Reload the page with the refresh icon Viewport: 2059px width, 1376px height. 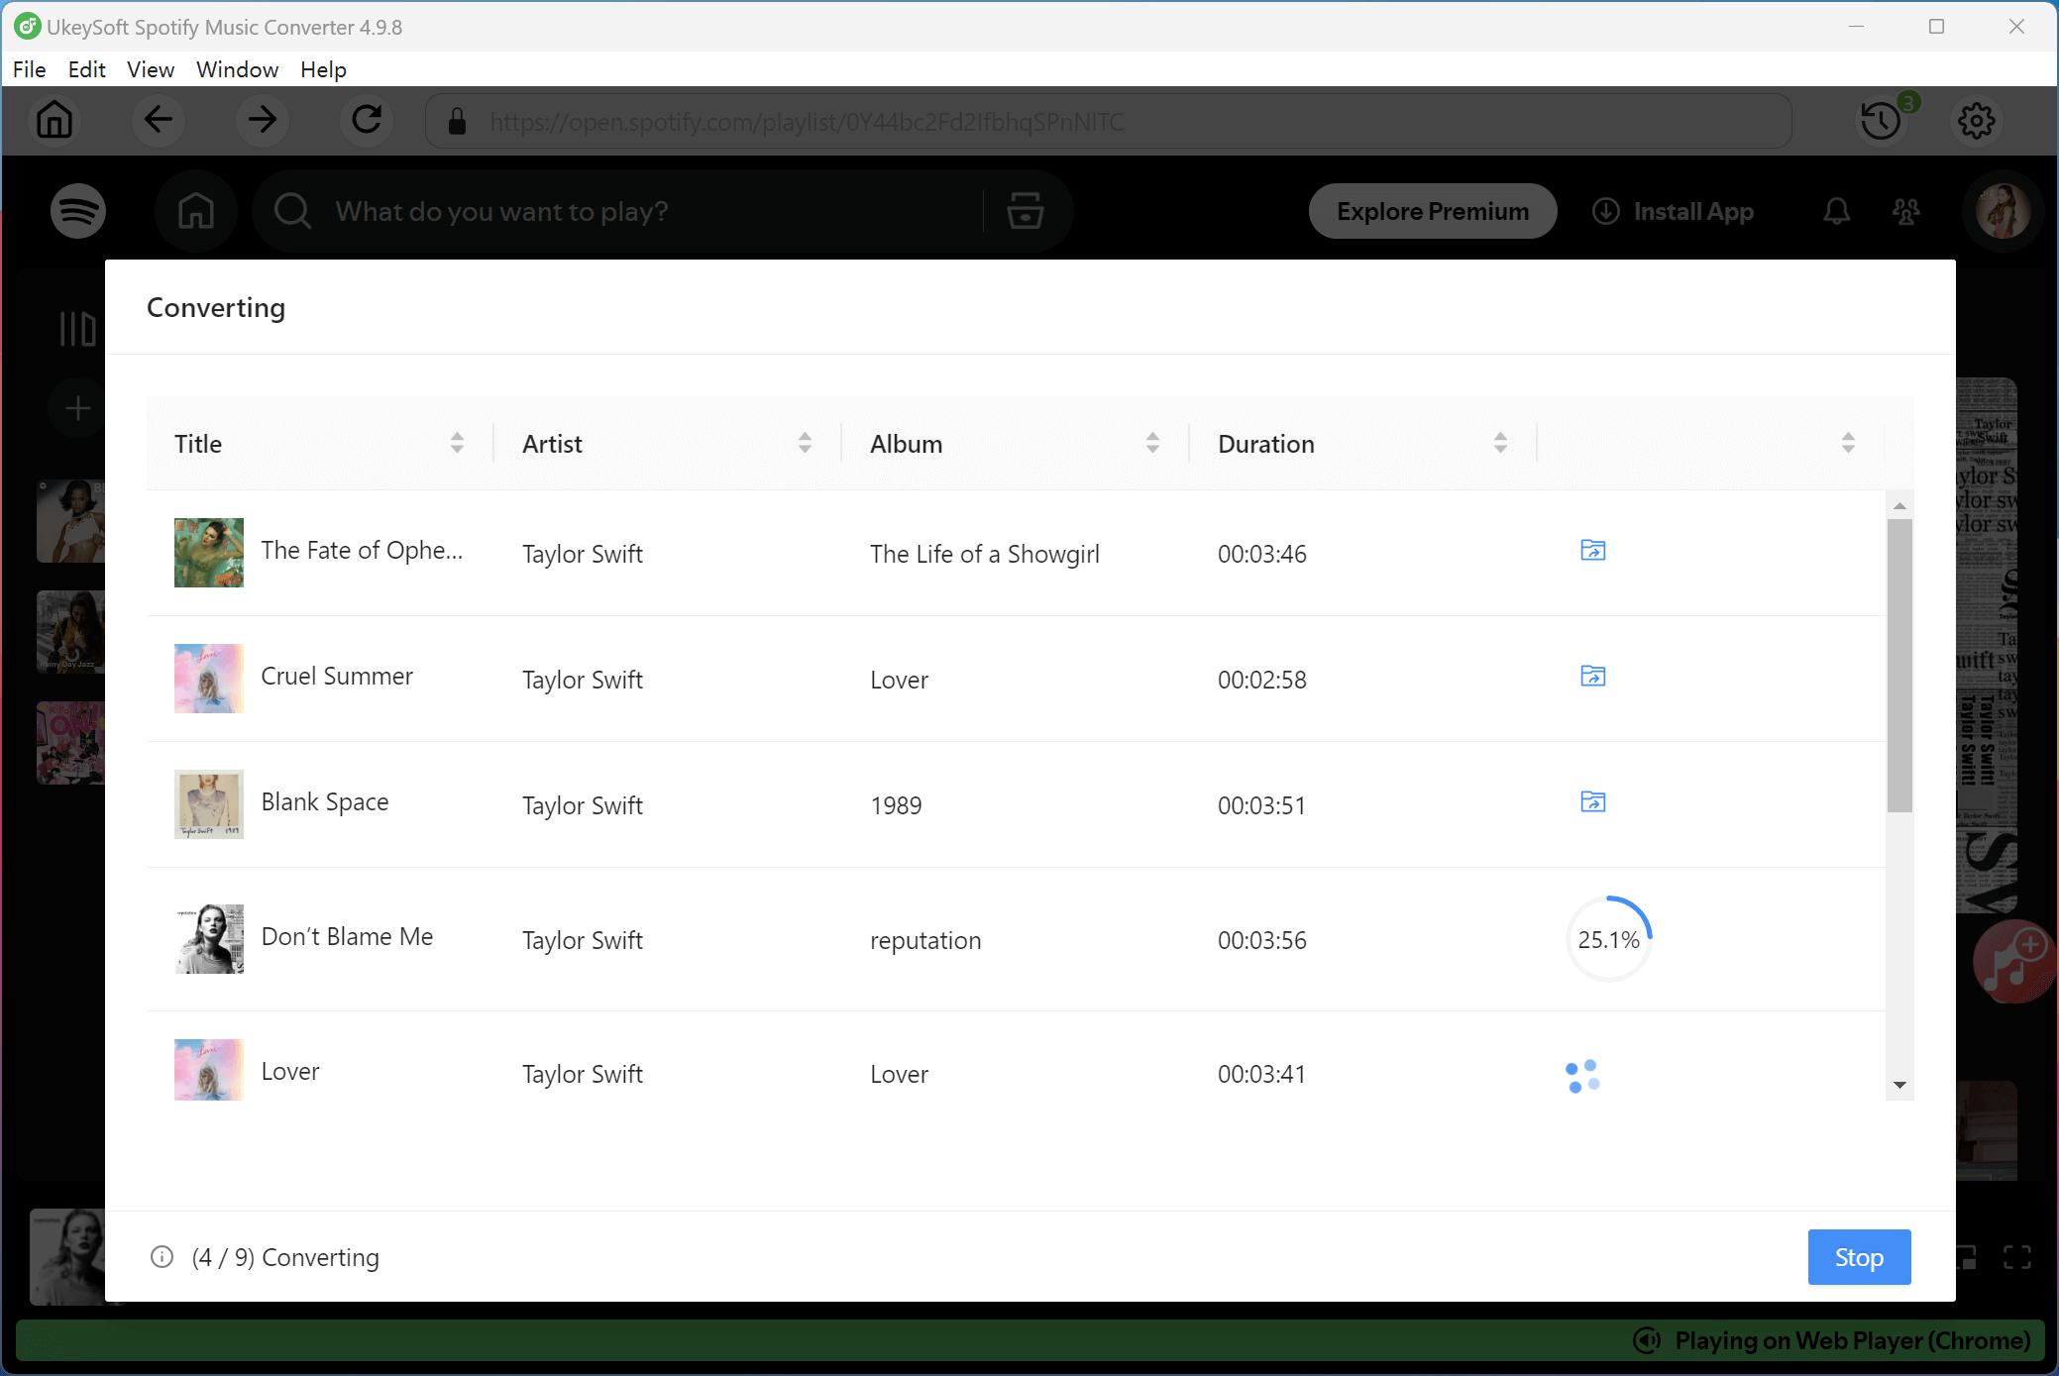pos(367,121)
